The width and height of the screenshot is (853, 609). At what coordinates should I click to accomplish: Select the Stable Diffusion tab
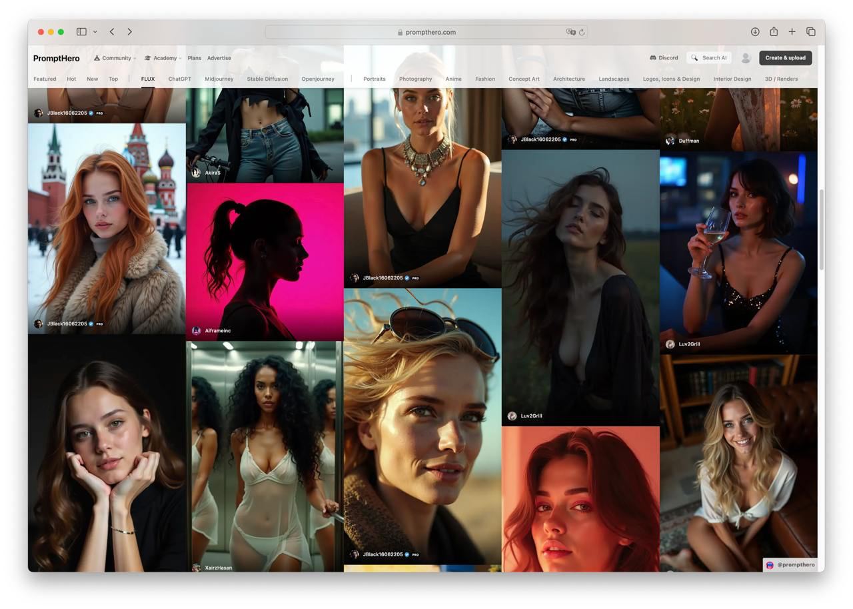pos(267,79)
